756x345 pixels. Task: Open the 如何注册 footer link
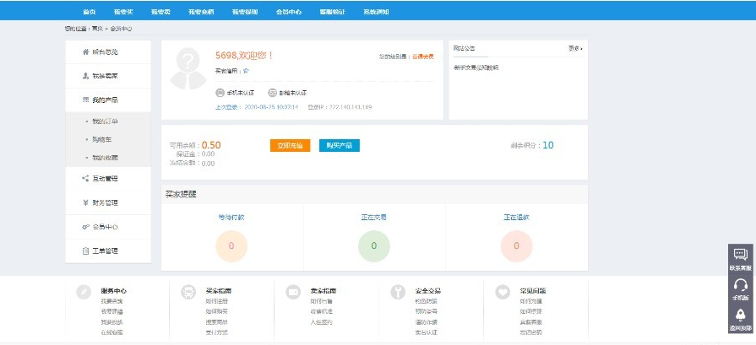(216, 301)
